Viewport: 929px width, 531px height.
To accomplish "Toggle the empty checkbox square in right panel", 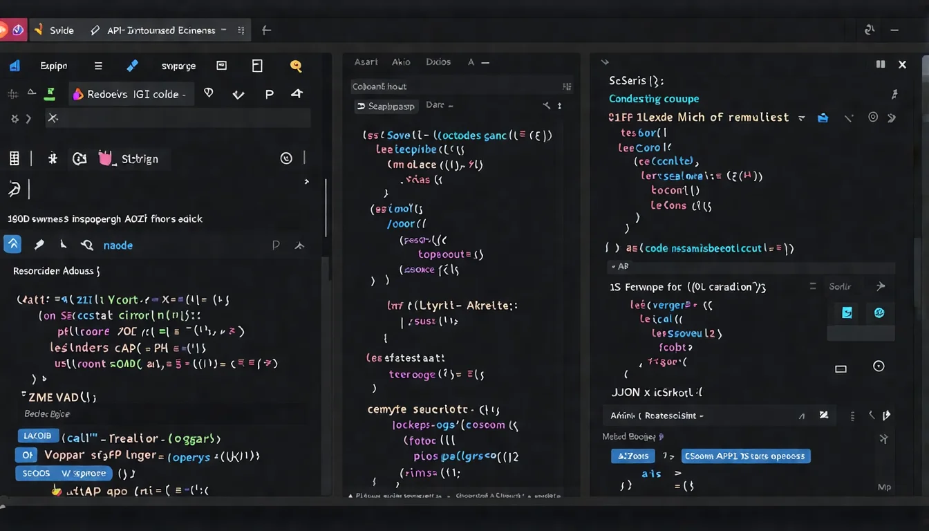I will click(x=841, y=369).
